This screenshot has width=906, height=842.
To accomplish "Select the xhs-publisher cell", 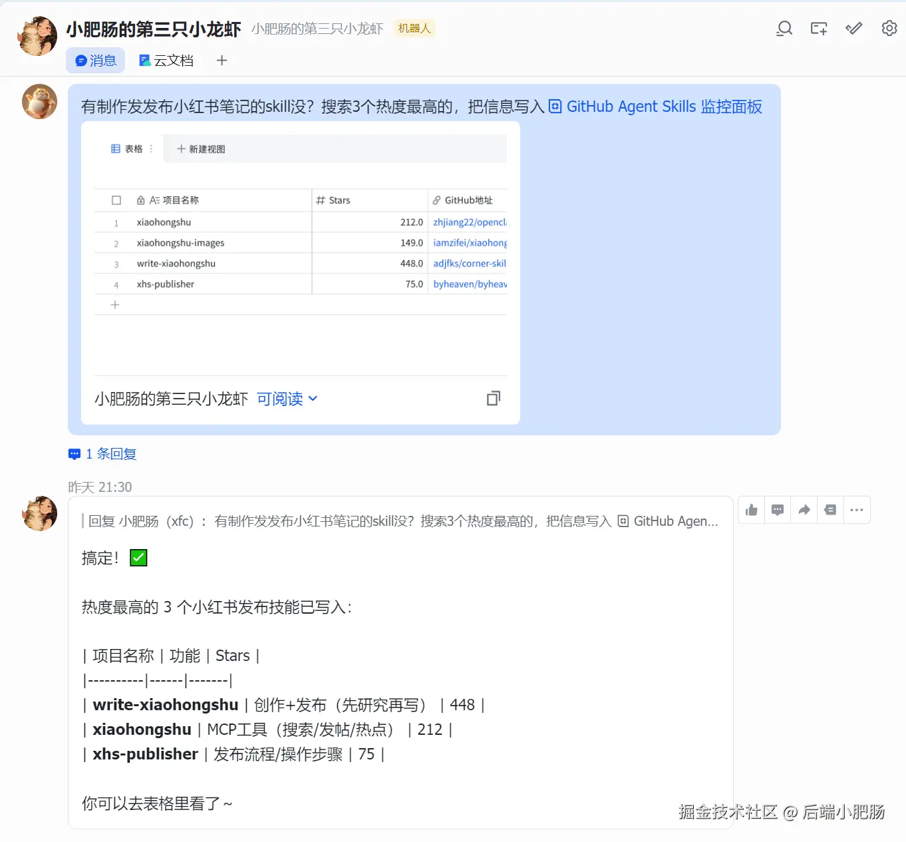I will 166,284.
